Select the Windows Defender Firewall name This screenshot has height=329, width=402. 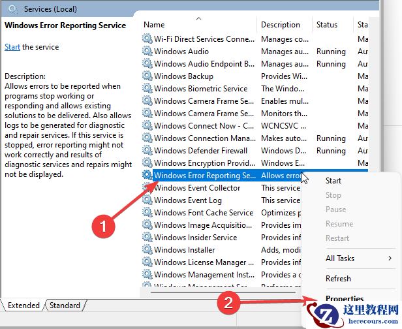[x=201, y=151]
